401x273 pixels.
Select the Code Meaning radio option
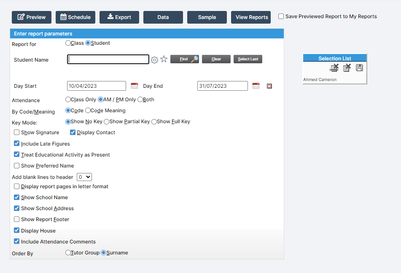(88, 110)
